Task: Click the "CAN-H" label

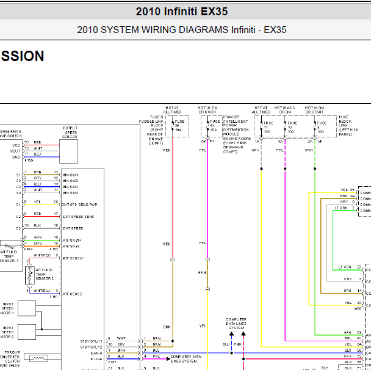Action: (x=96, y=353)
